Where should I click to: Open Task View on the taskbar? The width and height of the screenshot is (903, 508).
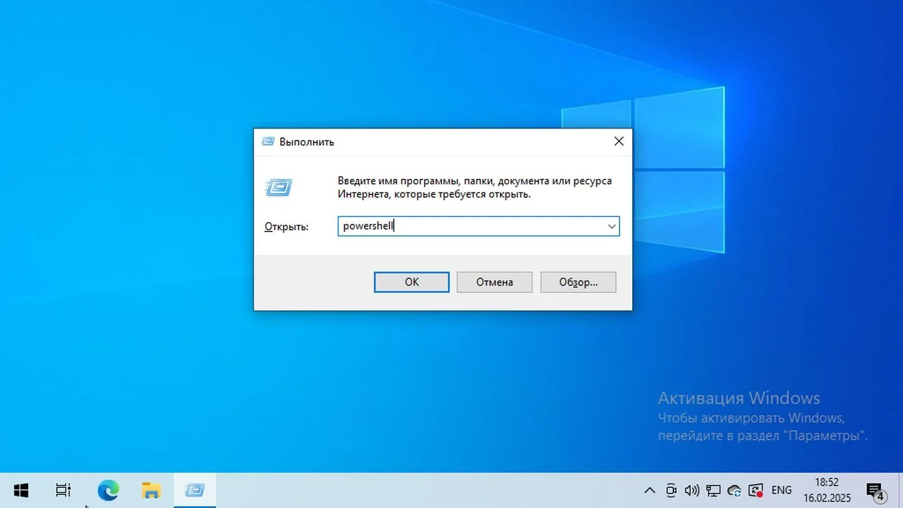coord(63,490)
